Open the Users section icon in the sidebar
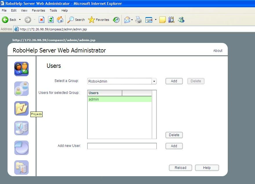The width and height of the screenshot is (255, 184). tap(21, 69)
